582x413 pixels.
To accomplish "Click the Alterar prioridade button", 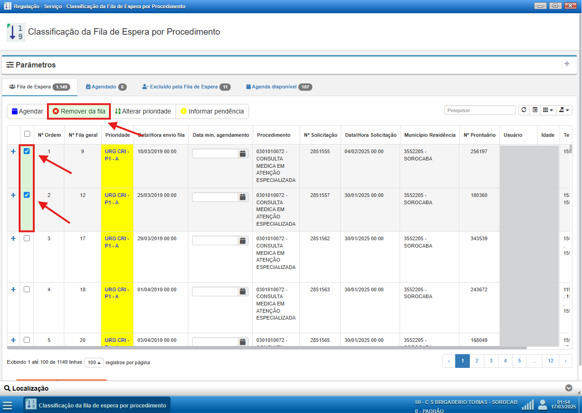I will pyautogui.click(x=143, y=111).
